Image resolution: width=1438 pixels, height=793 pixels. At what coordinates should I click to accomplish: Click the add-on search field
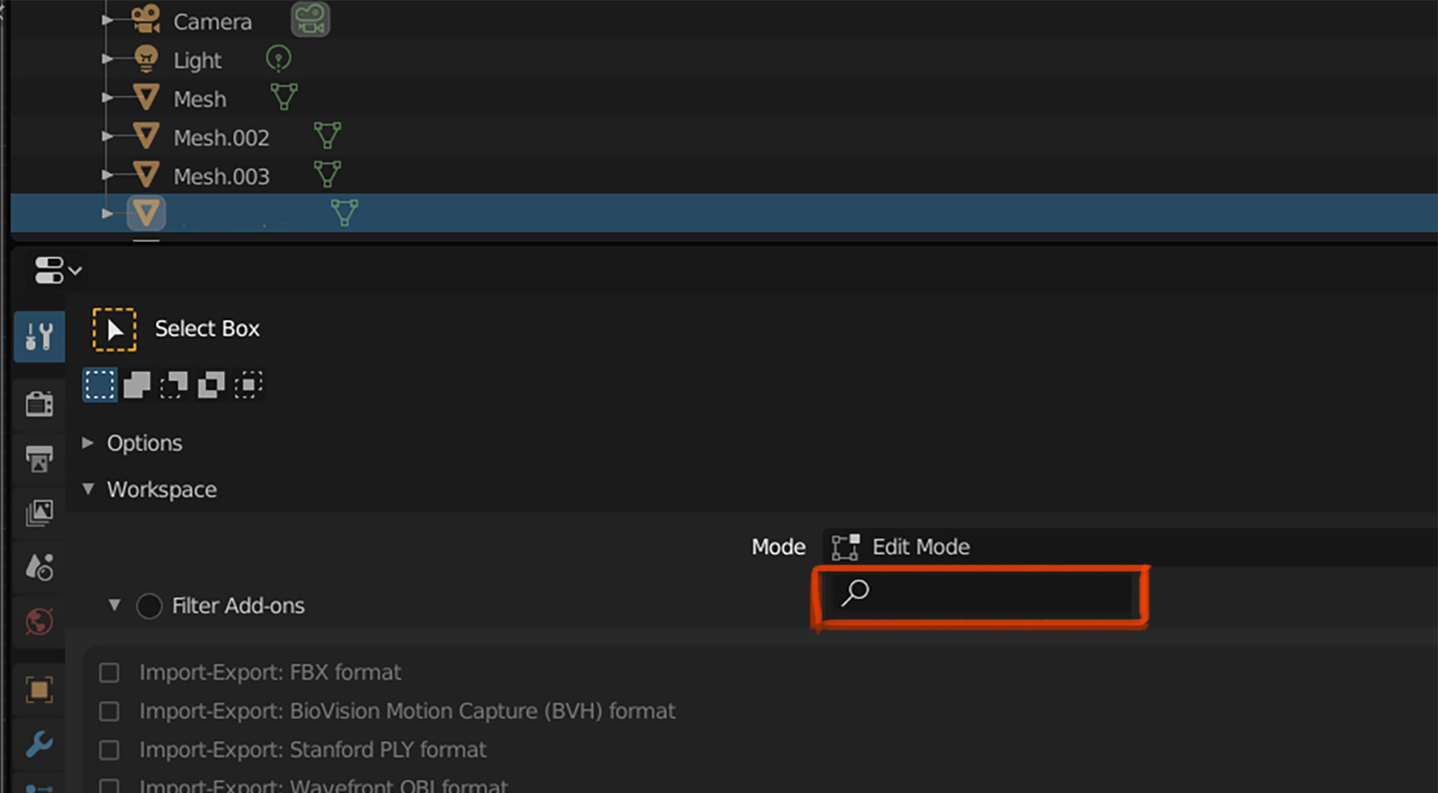(979, 593)
